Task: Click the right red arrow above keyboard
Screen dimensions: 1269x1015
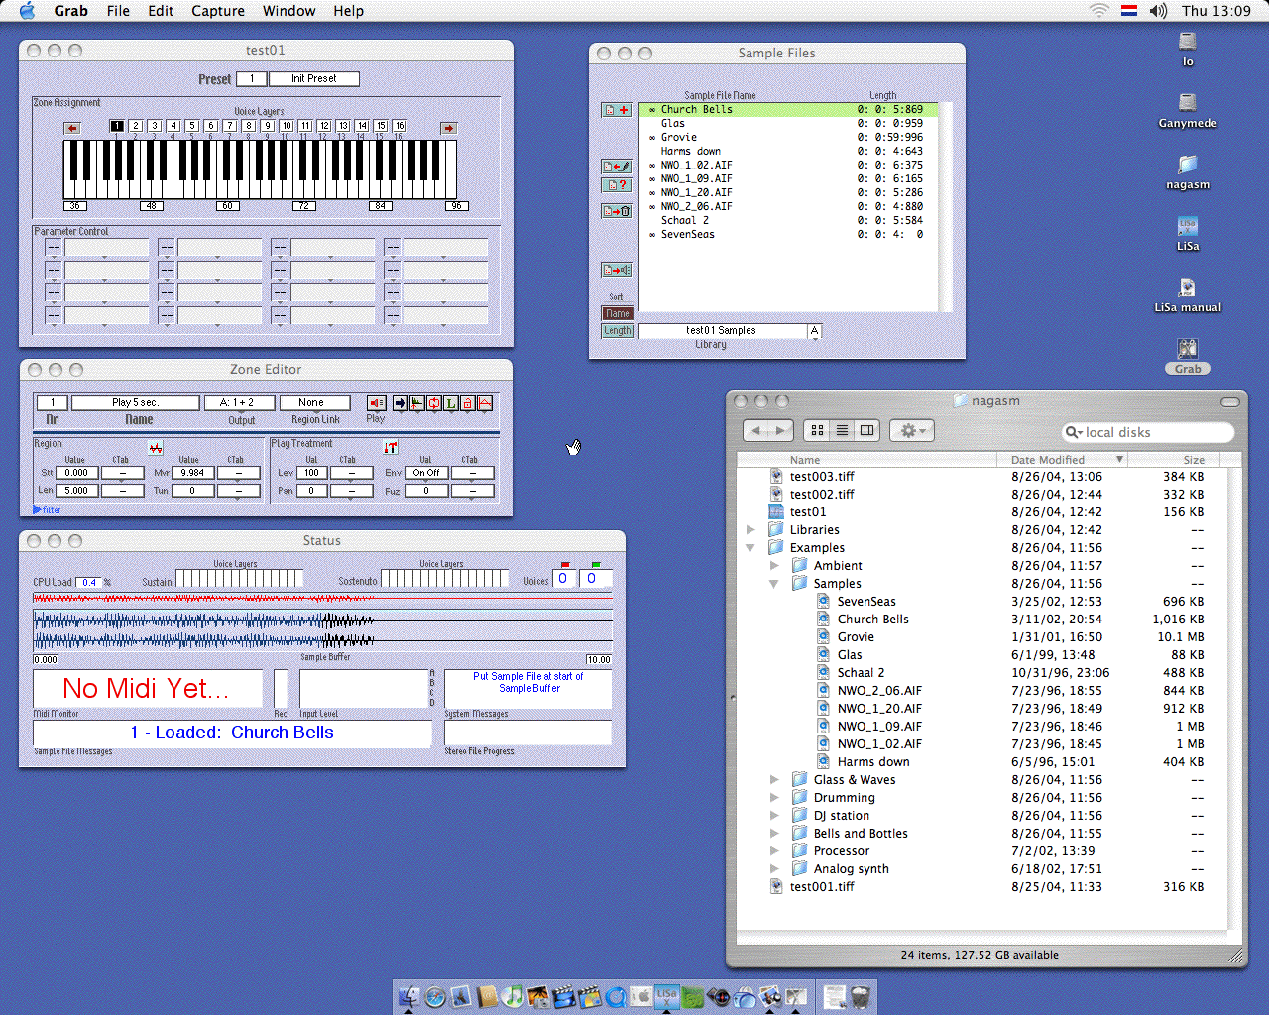Action: click(448, 128)
